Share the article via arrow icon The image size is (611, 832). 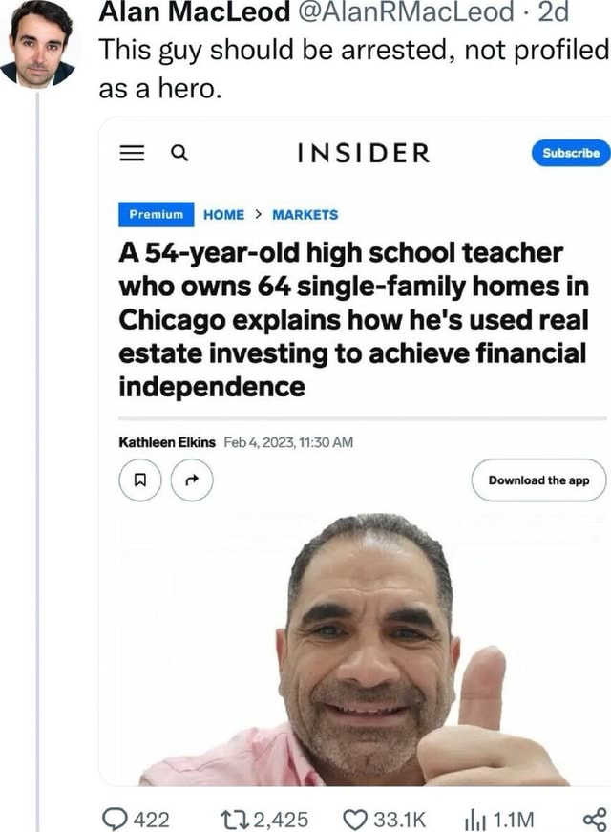coord(192,480)
